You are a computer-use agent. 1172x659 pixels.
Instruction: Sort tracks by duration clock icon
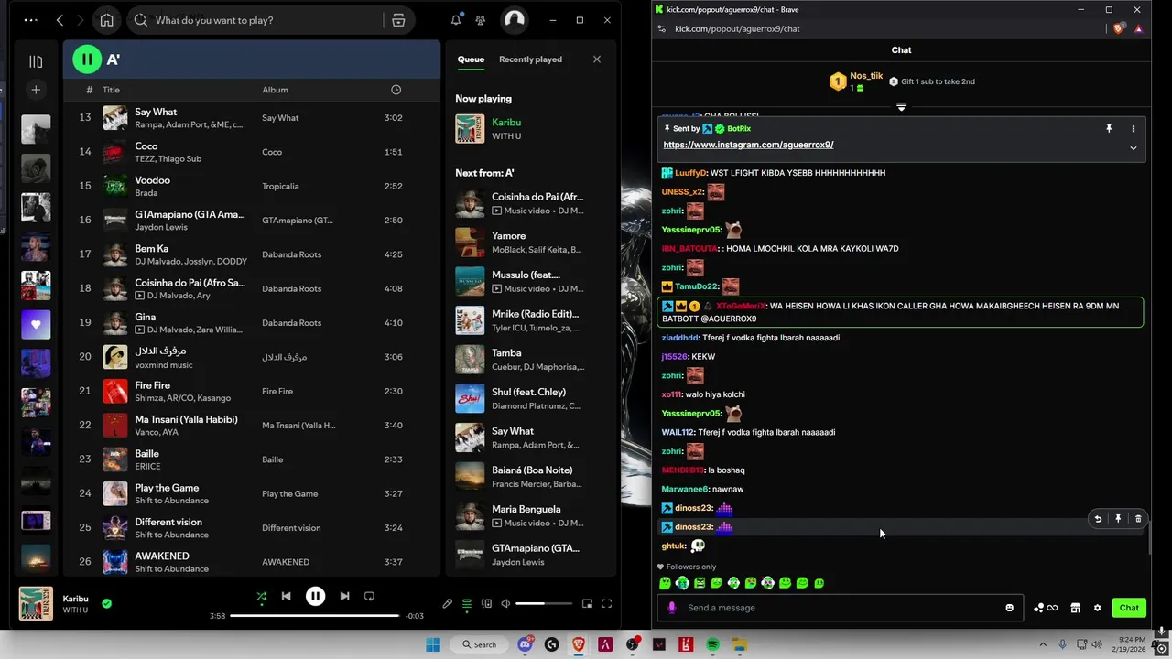tap(396, 90)
